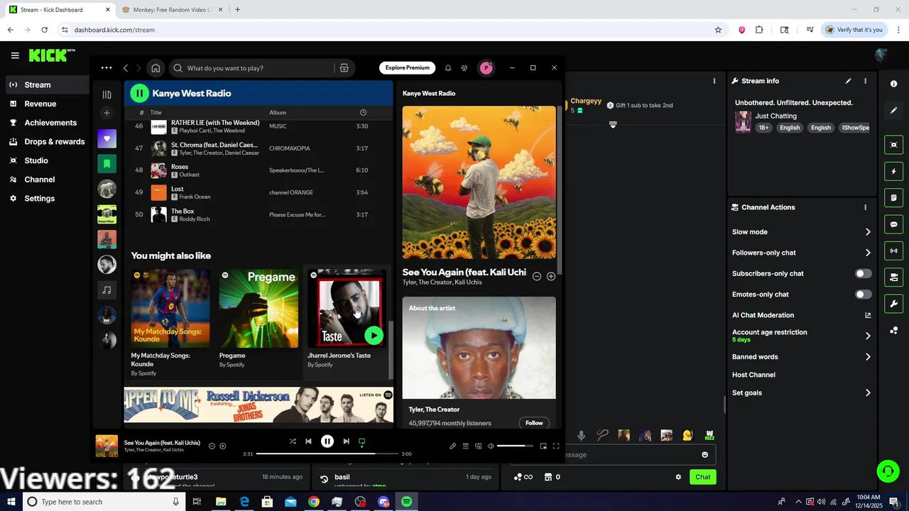Open Pregame playlist card
The width and height of the screenshot is (909, 511).
(258, 319)
